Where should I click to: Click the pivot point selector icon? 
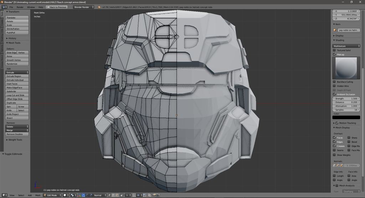coord(73,195)
